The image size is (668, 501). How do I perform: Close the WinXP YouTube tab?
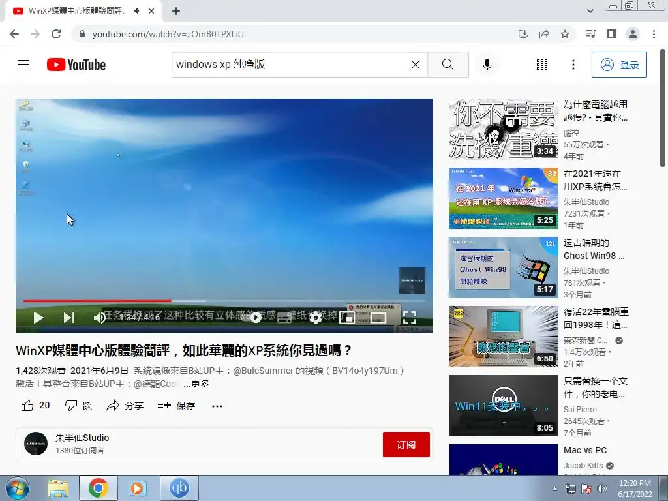[x=151, y=11]
